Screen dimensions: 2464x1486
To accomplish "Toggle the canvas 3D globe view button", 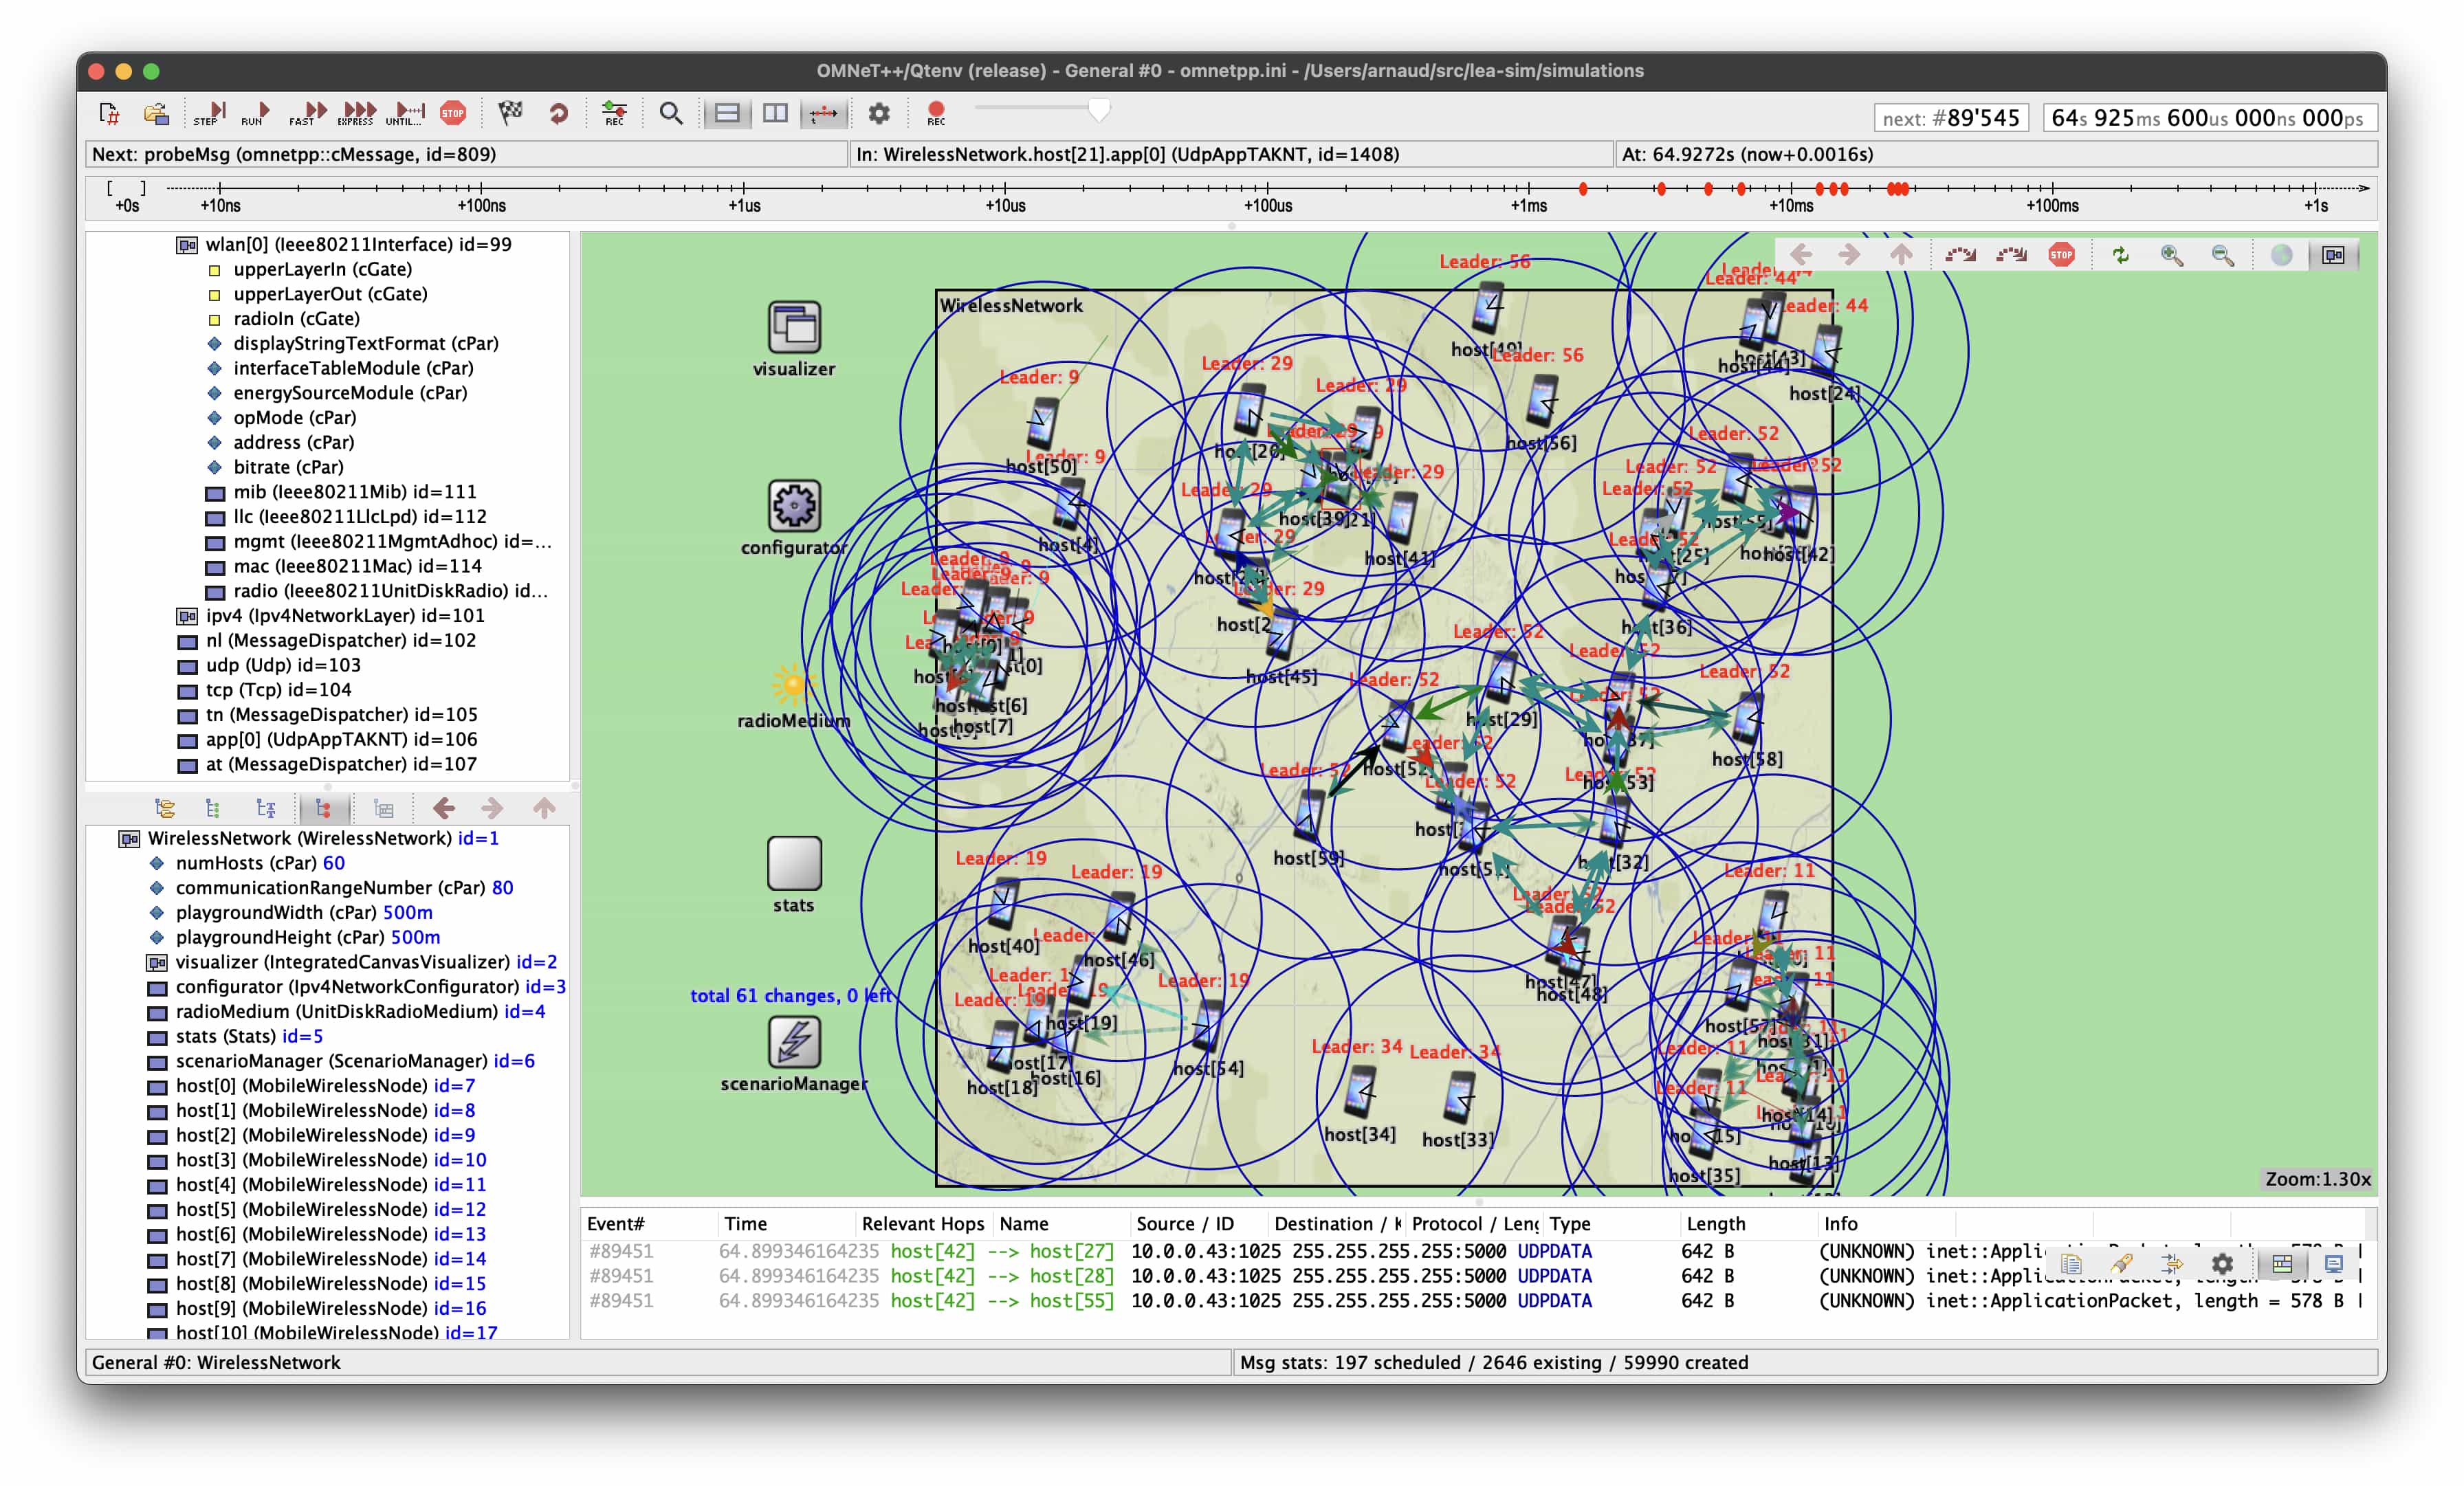I will point(2281,255).
